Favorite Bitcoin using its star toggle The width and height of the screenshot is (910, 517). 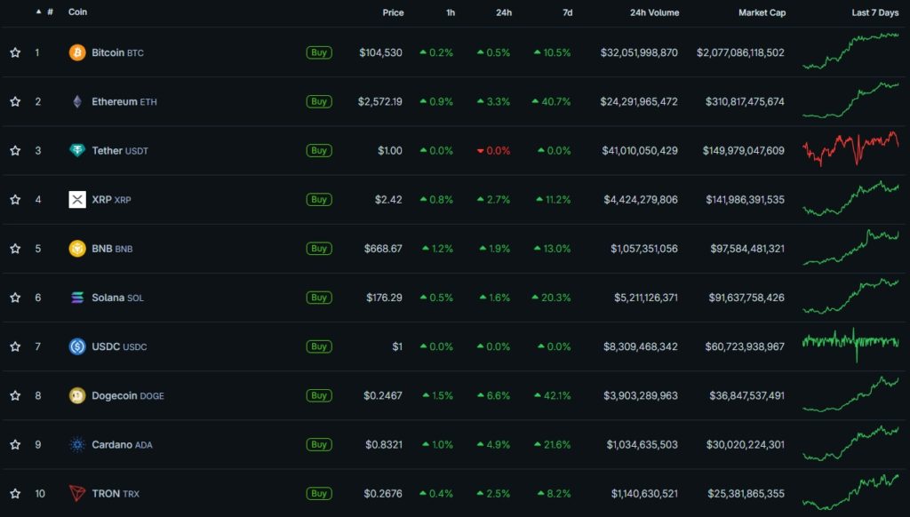tap(14, 52)
